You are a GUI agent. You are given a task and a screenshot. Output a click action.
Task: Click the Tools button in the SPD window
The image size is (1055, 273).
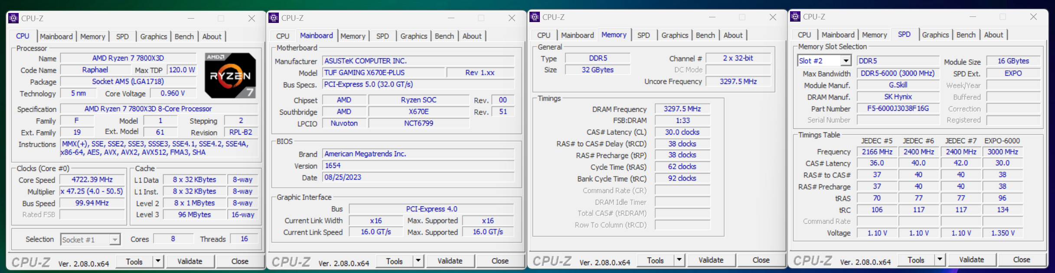tap(916, 260)
